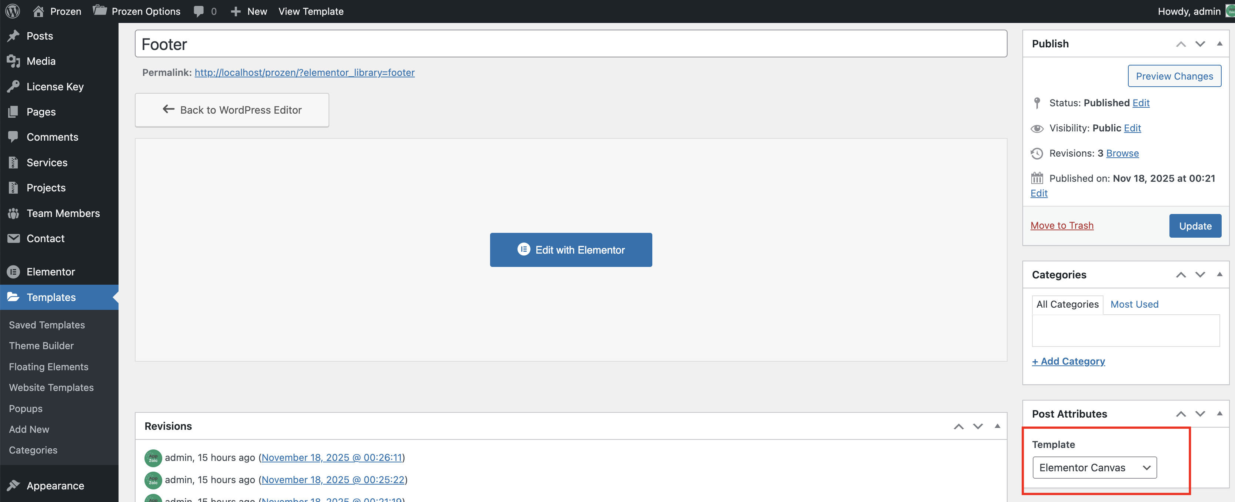Click the Footer title input field
This screenshot has width=1235, height=502.
(570, 44)
